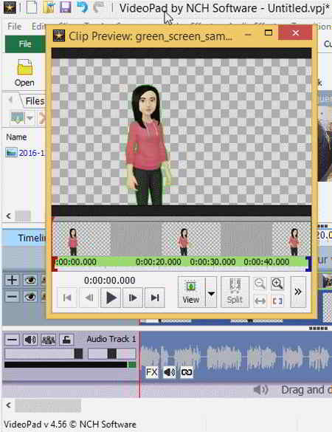Screen dimensions: 332x432
Task: Click the first frame thumbnail in preview strip
Action: coord(82,239)
